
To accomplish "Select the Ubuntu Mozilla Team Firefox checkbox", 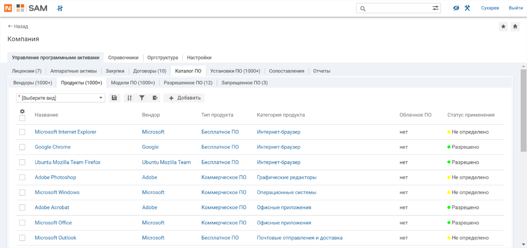I will (x=22, y=162).
